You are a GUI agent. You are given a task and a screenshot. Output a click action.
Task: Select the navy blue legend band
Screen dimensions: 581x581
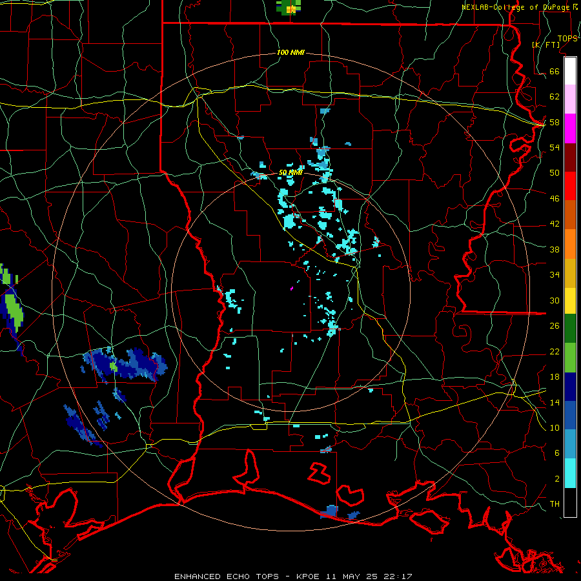pyautogui.click(x=570, y=387)
